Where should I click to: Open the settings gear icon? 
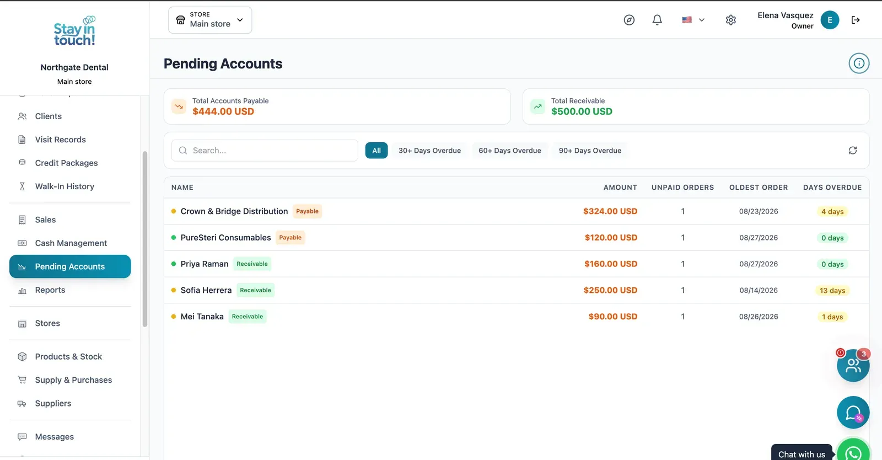(731, 20)
